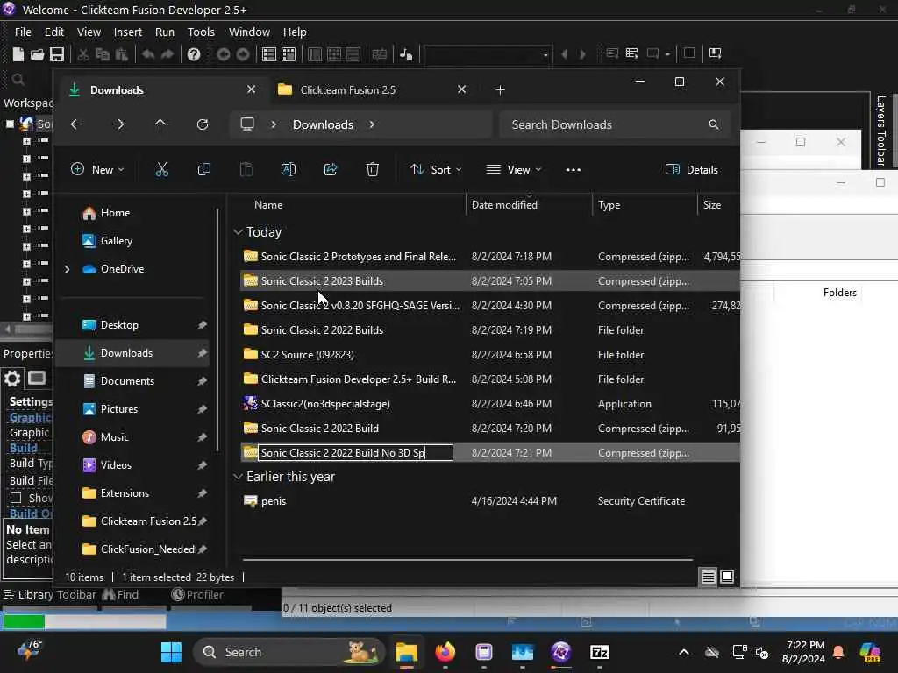Toggle the Show checkbox in Properties panel
Image resolution: width=898 pixels, height=673 pixels.
16,499
